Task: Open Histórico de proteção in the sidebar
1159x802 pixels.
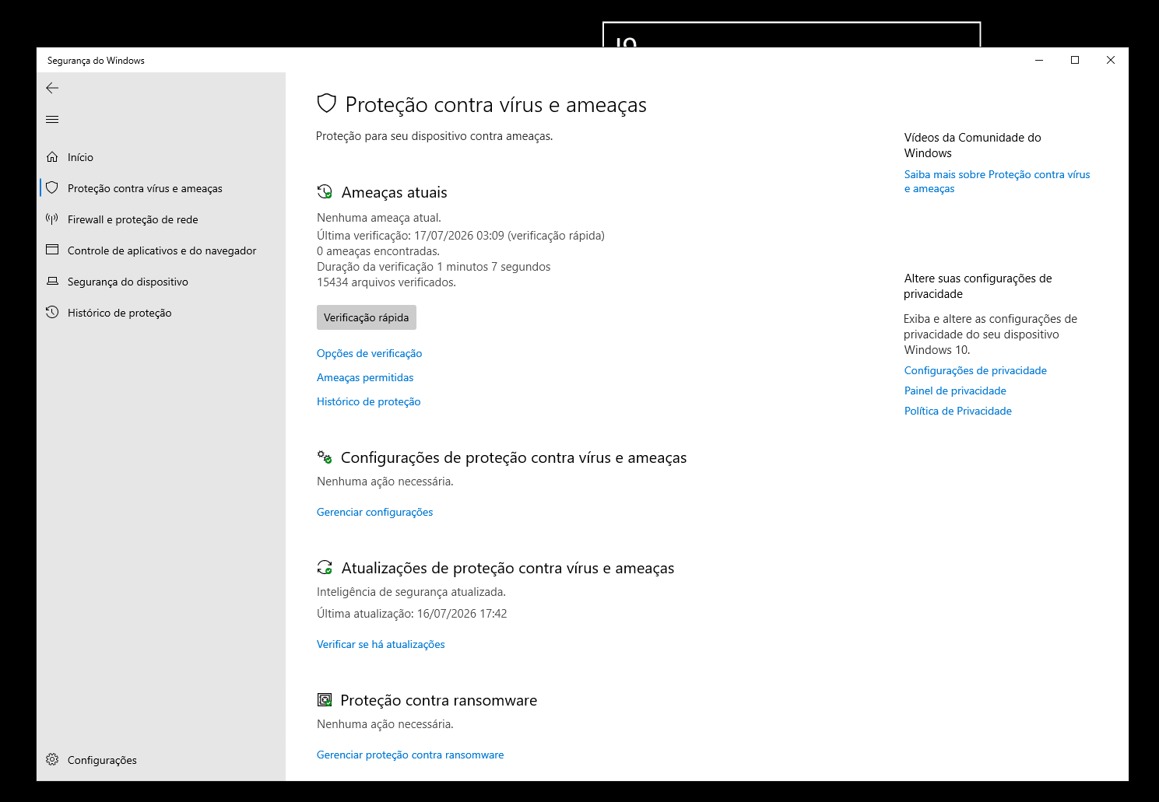Action: click(x=161, y=313)
